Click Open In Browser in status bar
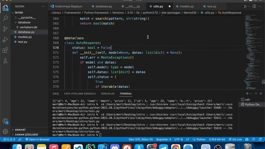This screenshot has height=149, width=265. 38,139
